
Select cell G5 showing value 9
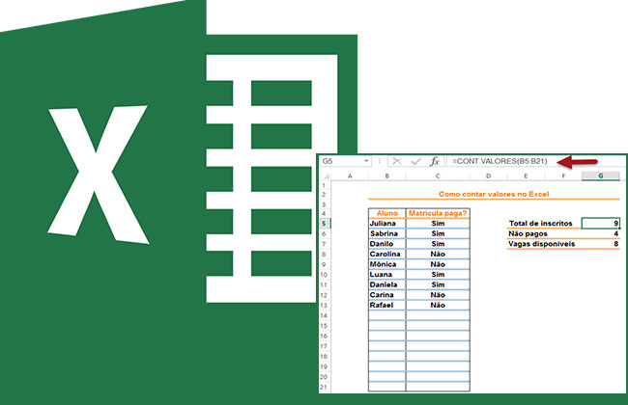coord(600,224)
